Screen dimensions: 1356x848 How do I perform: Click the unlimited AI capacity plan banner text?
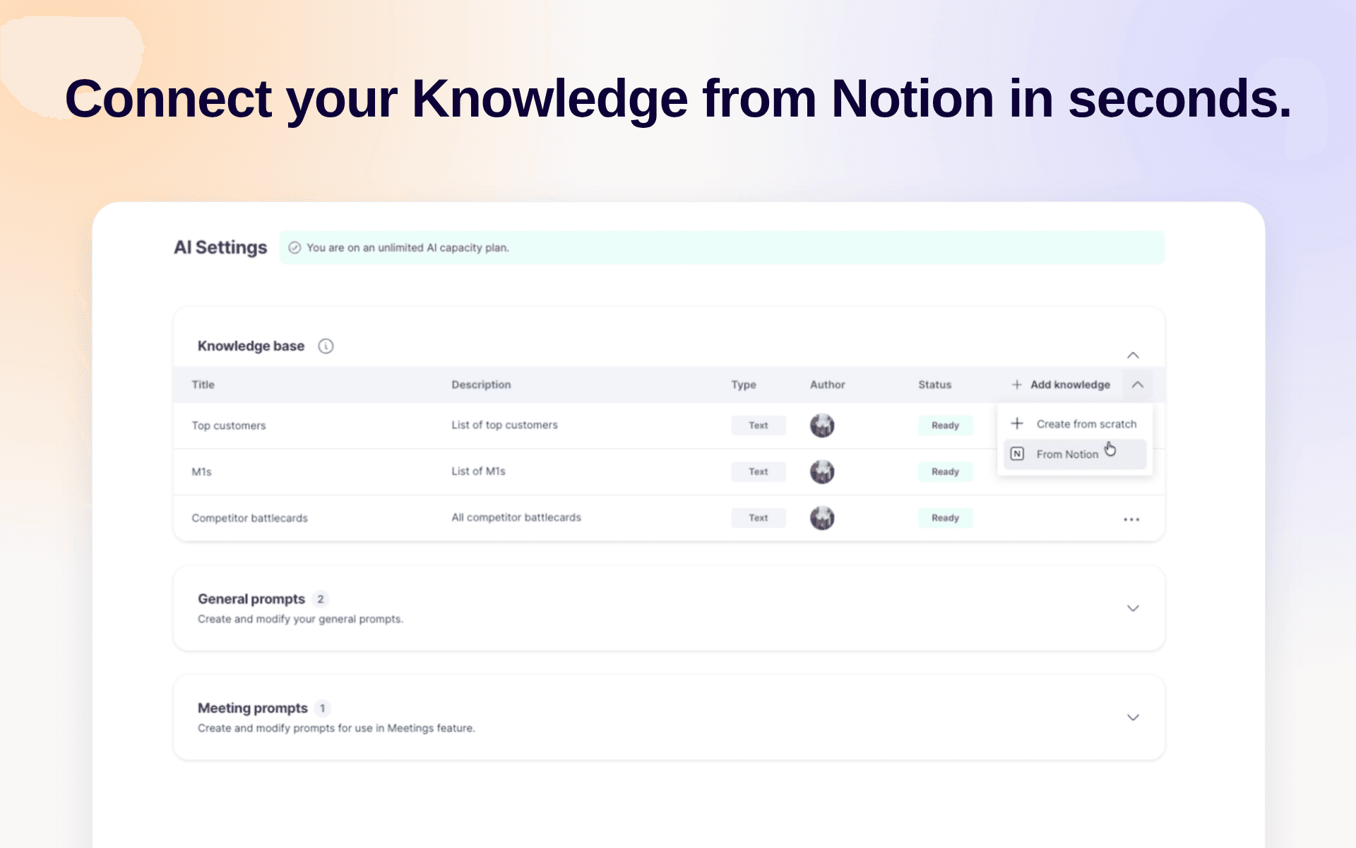click(x=408, y=248)
